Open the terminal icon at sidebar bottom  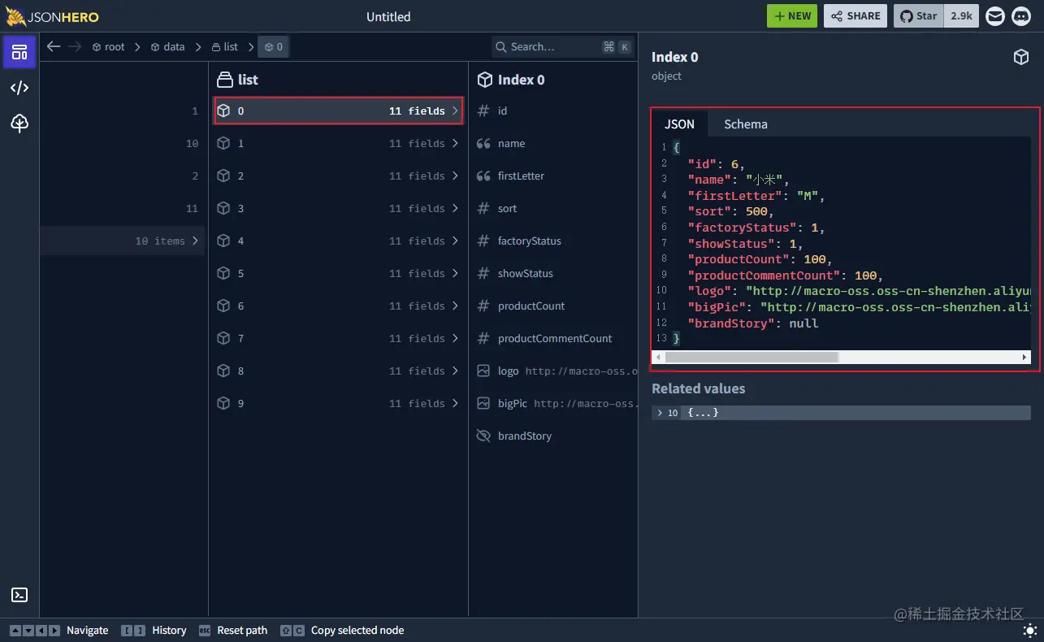[19, 595]
